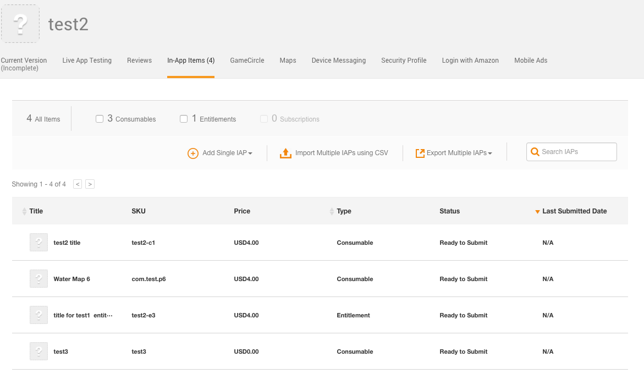
Task: Click Import Multiple IAPs using CSV
Action: [342, 153]
